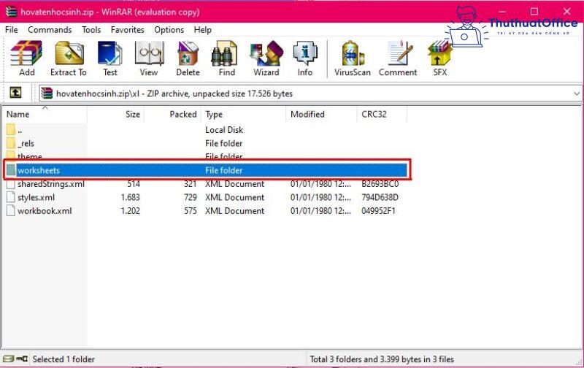Screen dimensions: 584x368
Task: Click the Extract To toolbar icon
Action: 69,58
